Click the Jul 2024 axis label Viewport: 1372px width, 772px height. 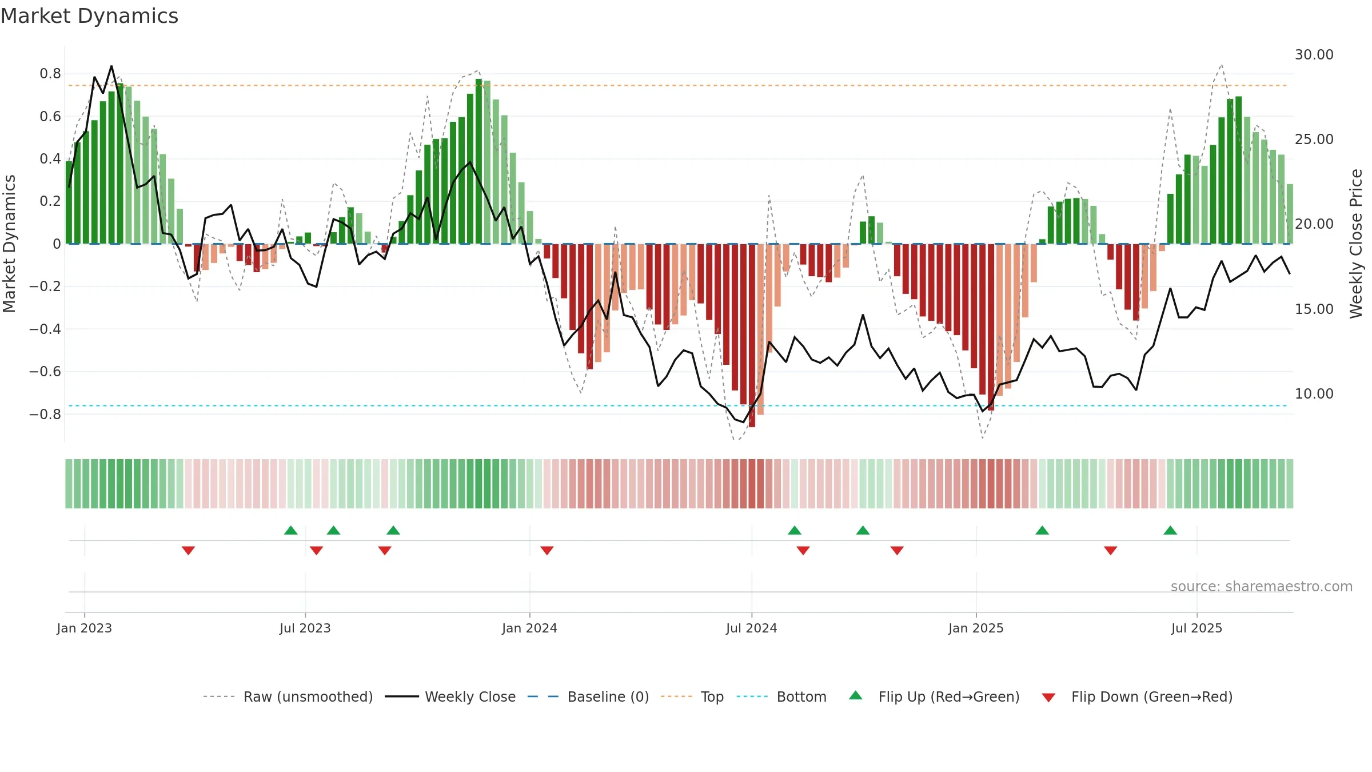(x=752, y=628)
